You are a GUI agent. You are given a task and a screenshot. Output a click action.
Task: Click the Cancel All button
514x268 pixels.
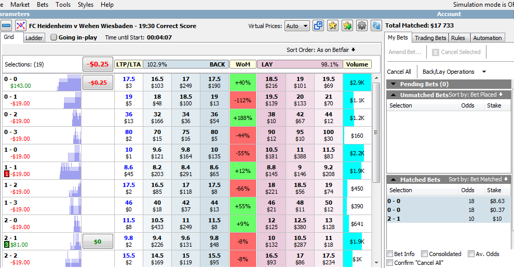399,72
